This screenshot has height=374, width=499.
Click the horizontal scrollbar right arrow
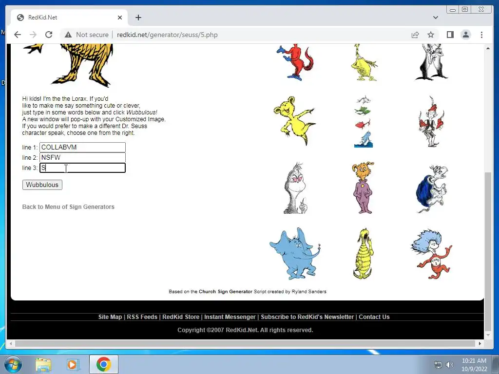pos(480,343)
